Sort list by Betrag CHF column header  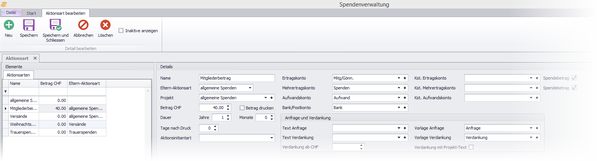(53, 83)
